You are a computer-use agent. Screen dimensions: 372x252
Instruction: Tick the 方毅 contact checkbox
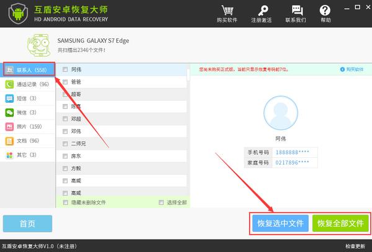click(65, 168)
